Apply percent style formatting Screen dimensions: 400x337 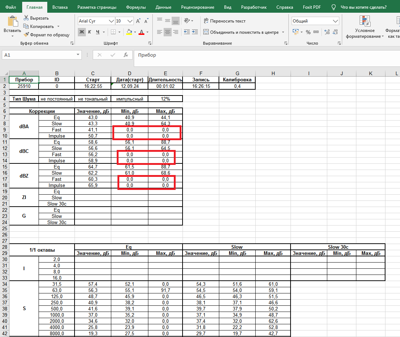coord(308,32)
